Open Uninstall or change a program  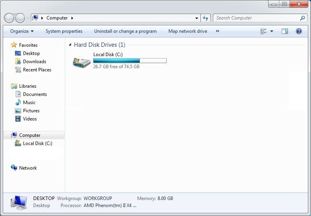tap(125, 31)
